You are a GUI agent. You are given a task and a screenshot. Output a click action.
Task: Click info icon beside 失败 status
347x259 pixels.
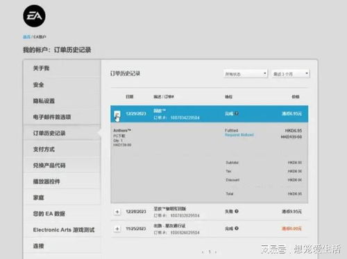pos(237,211)
